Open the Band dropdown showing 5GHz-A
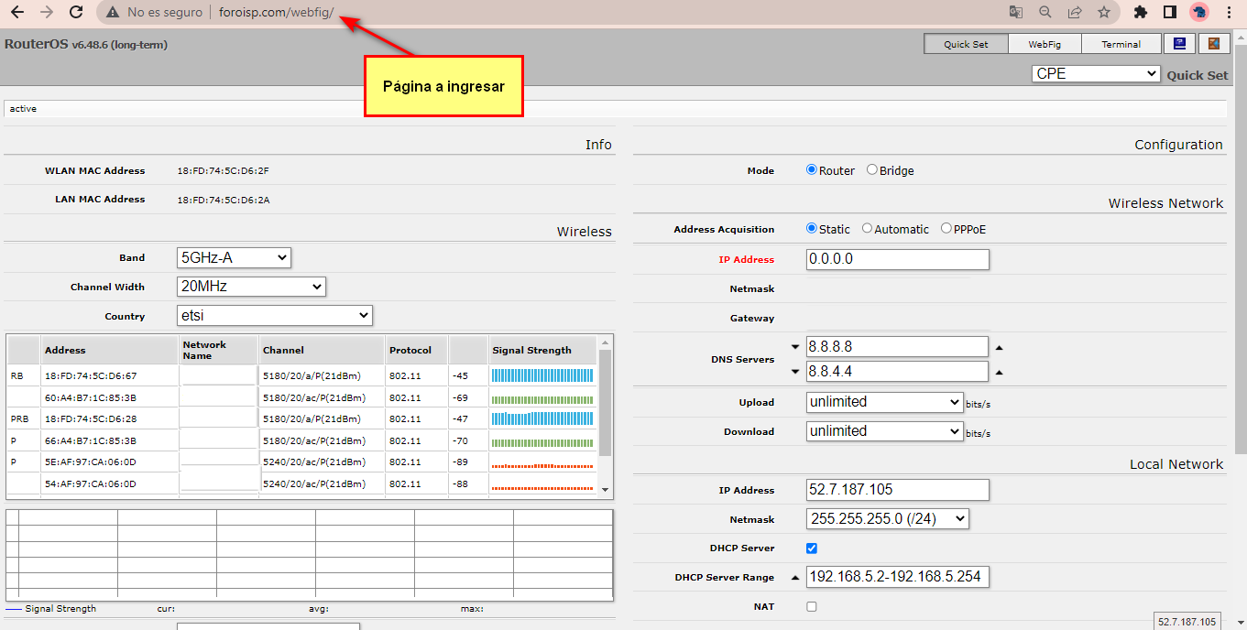 pyautogui.click(x=234, y=257)
